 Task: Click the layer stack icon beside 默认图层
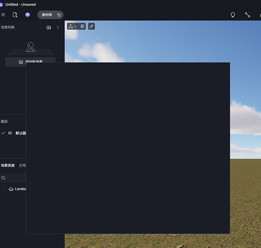[x=10, y=133]
